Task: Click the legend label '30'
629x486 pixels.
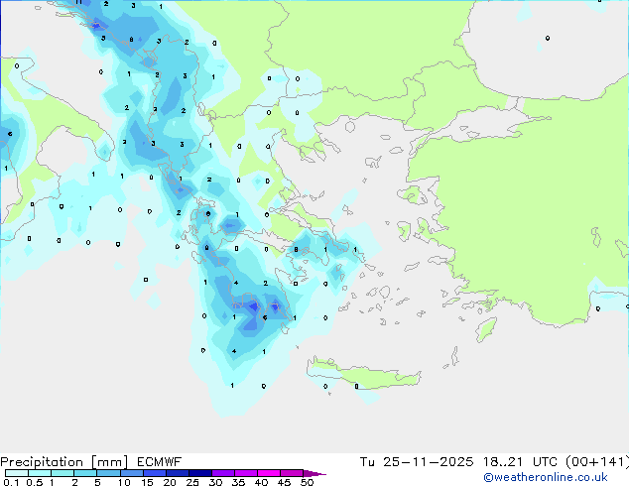Action: click(x=216, y=482)
